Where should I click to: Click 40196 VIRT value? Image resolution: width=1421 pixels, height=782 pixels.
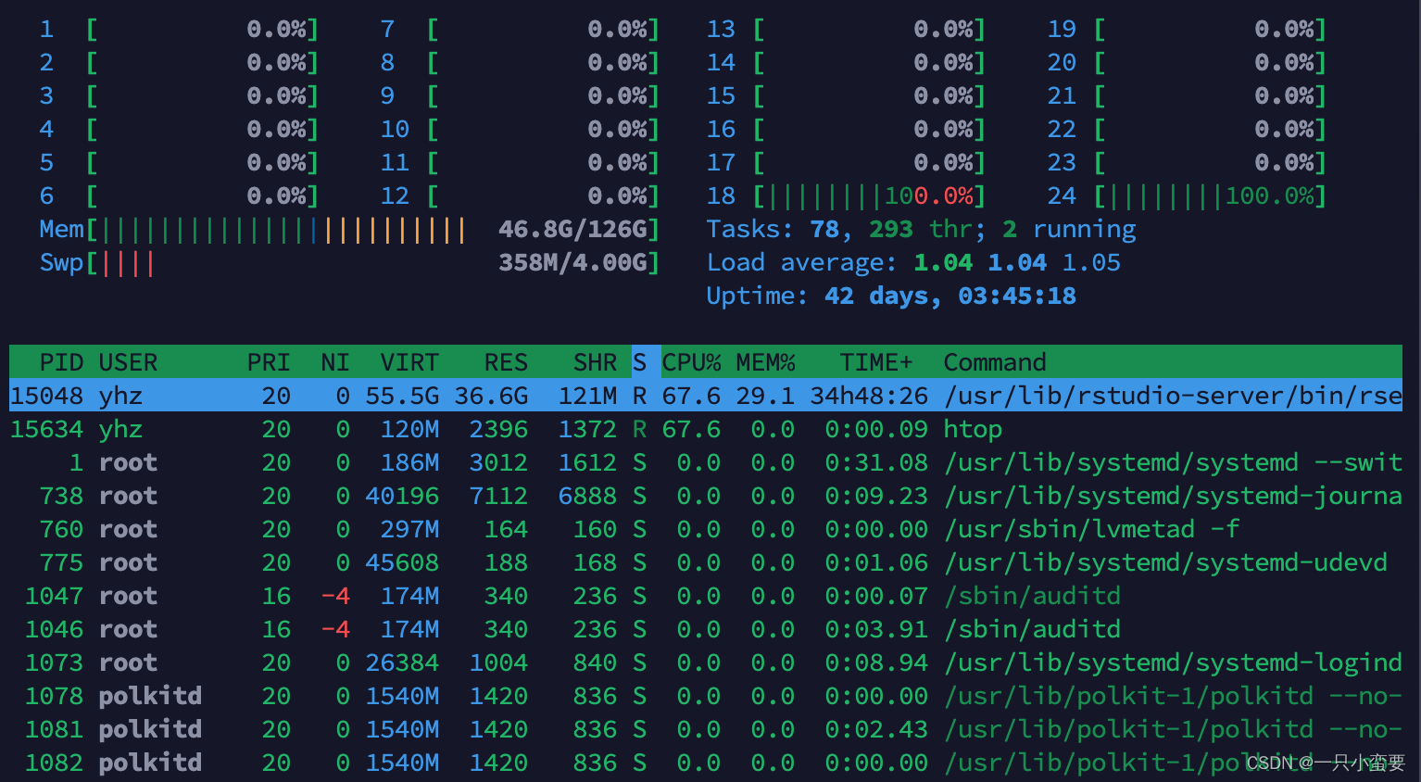(402, 496)
